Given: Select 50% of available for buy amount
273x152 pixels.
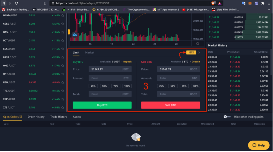Looking at the screenshot, I should [104, 86].
